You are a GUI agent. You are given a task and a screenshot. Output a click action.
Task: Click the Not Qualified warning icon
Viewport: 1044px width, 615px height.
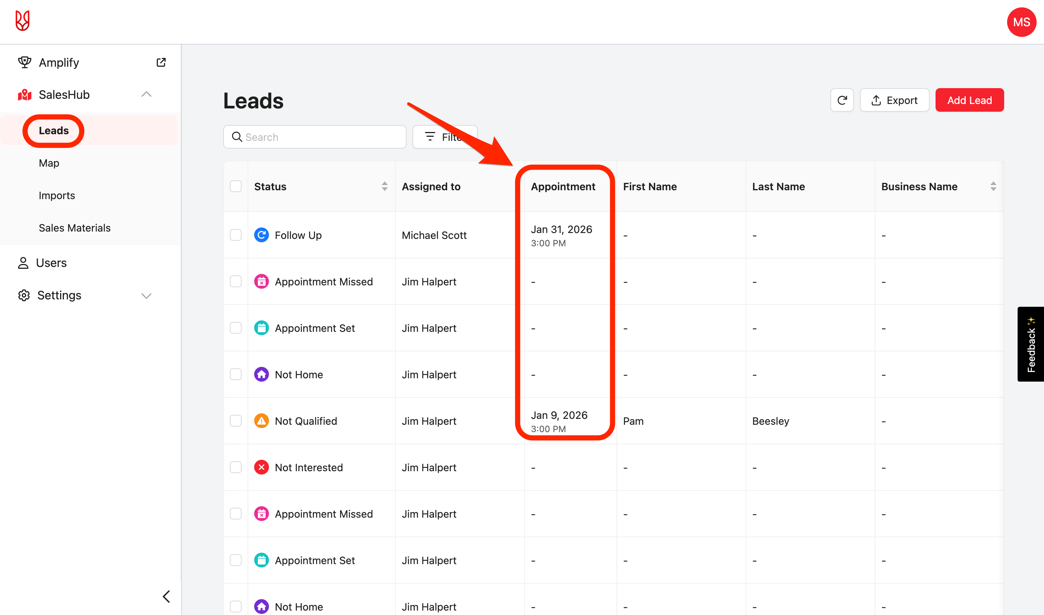click(261, 421)
